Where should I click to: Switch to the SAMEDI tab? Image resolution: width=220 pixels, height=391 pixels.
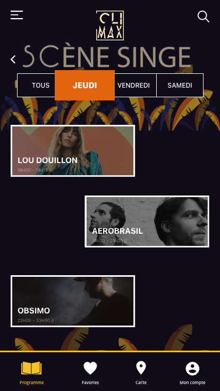(x=180, y=86)
